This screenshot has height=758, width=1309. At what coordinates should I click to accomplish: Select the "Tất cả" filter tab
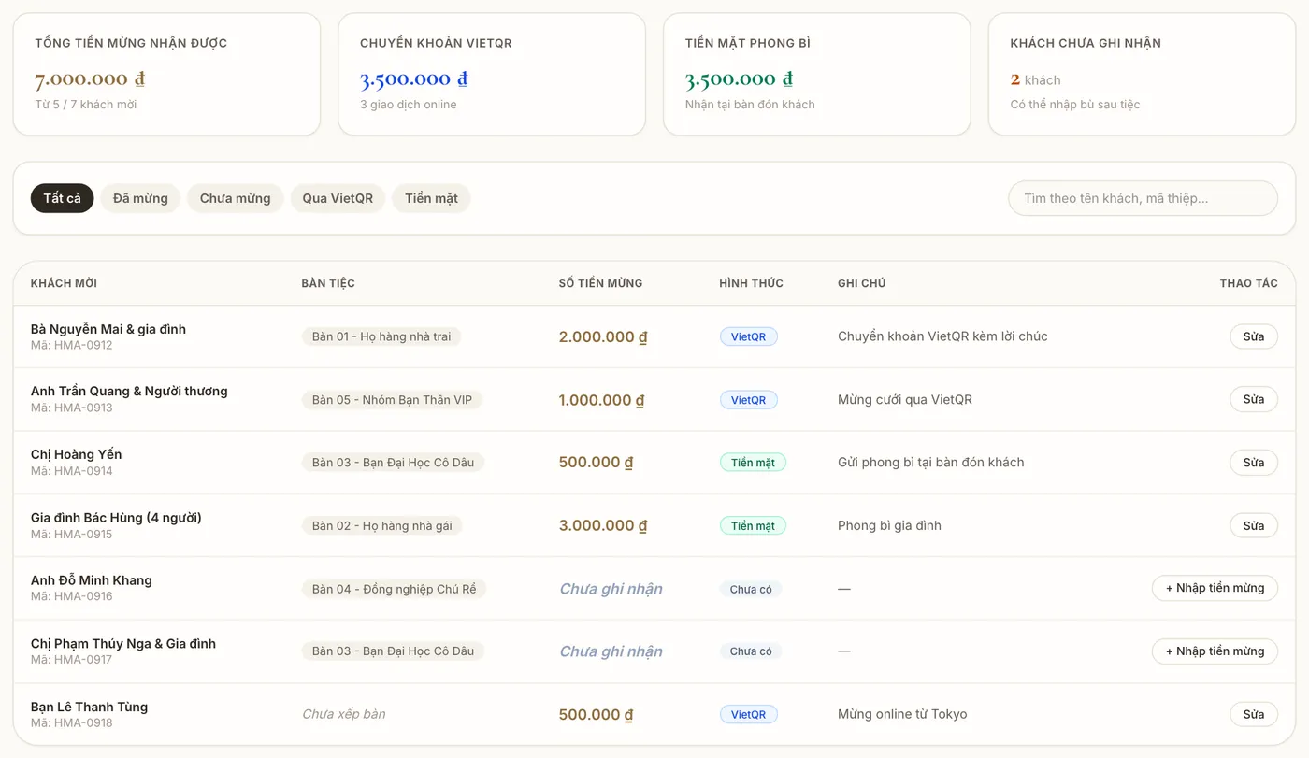pos(63,198)
